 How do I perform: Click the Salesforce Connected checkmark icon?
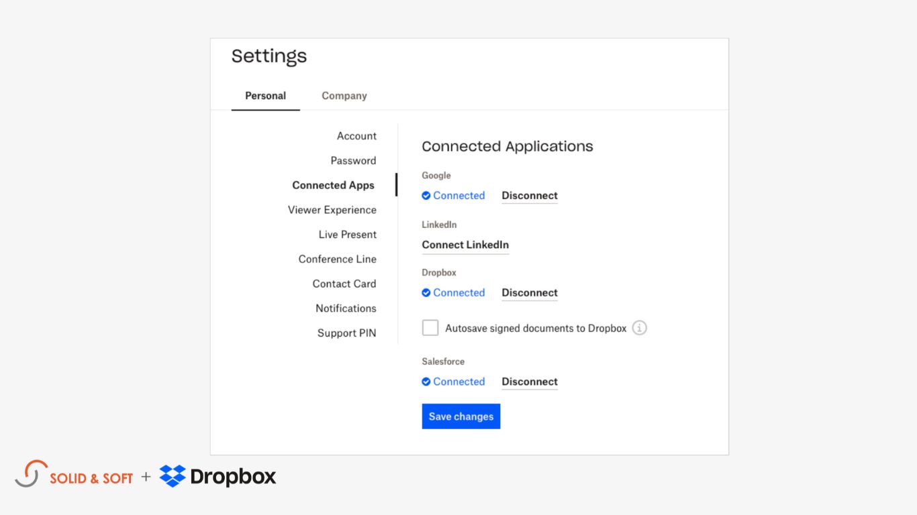pos(426,382)
